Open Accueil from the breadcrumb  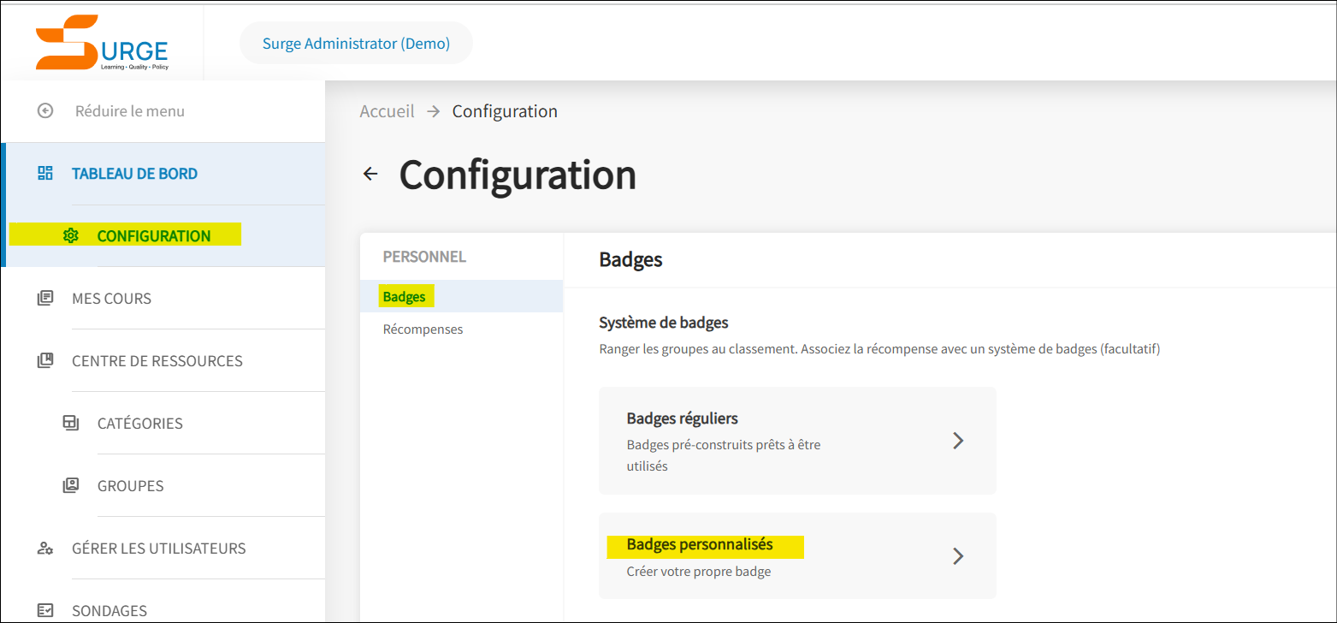(387, 110)
